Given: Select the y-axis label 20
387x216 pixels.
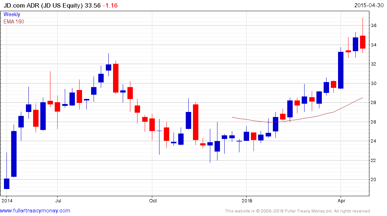Looking at the screenshot, I should pyautogui.click(x=373, y=180).
